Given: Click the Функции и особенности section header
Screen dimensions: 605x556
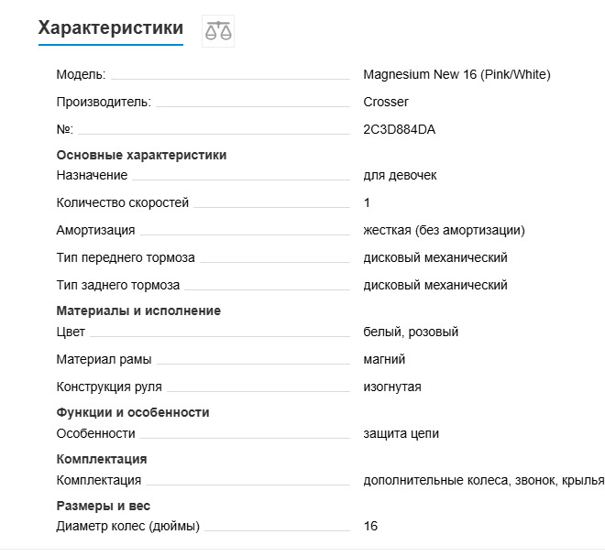Looking at the screenshot, I should click(133, 412).
